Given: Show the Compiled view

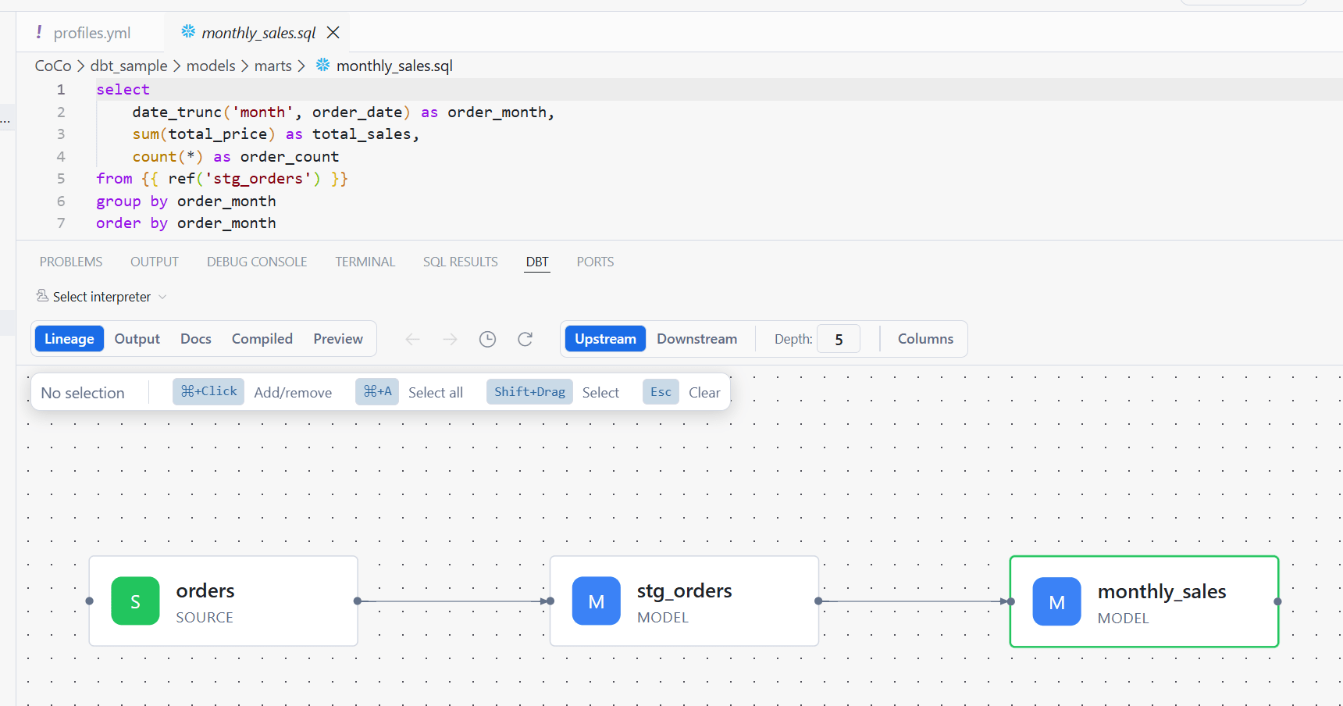Looking at the screenshot, I should [262, 339].
